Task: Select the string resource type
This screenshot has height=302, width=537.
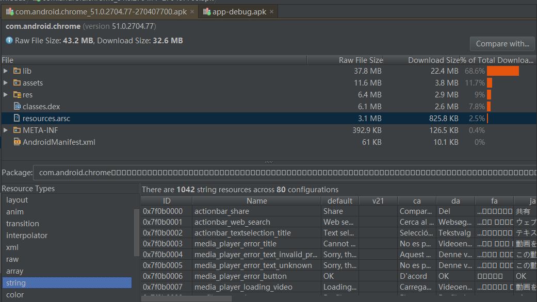Action: 67,283
